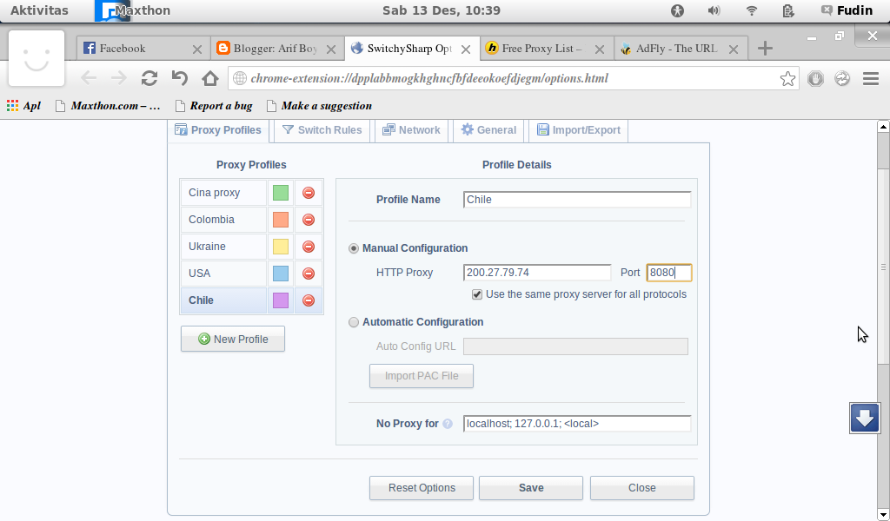The width and height of the screenshot is (890, 521).
Task: Select the Cina proxy profile
Action: (223, 193)
